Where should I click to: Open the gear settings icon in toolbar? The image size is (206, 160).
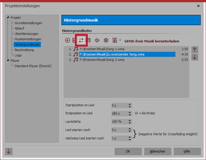click(x=106, y=40)
